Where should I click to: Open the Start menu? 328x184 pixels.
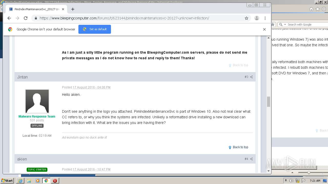tap(7, 181)
